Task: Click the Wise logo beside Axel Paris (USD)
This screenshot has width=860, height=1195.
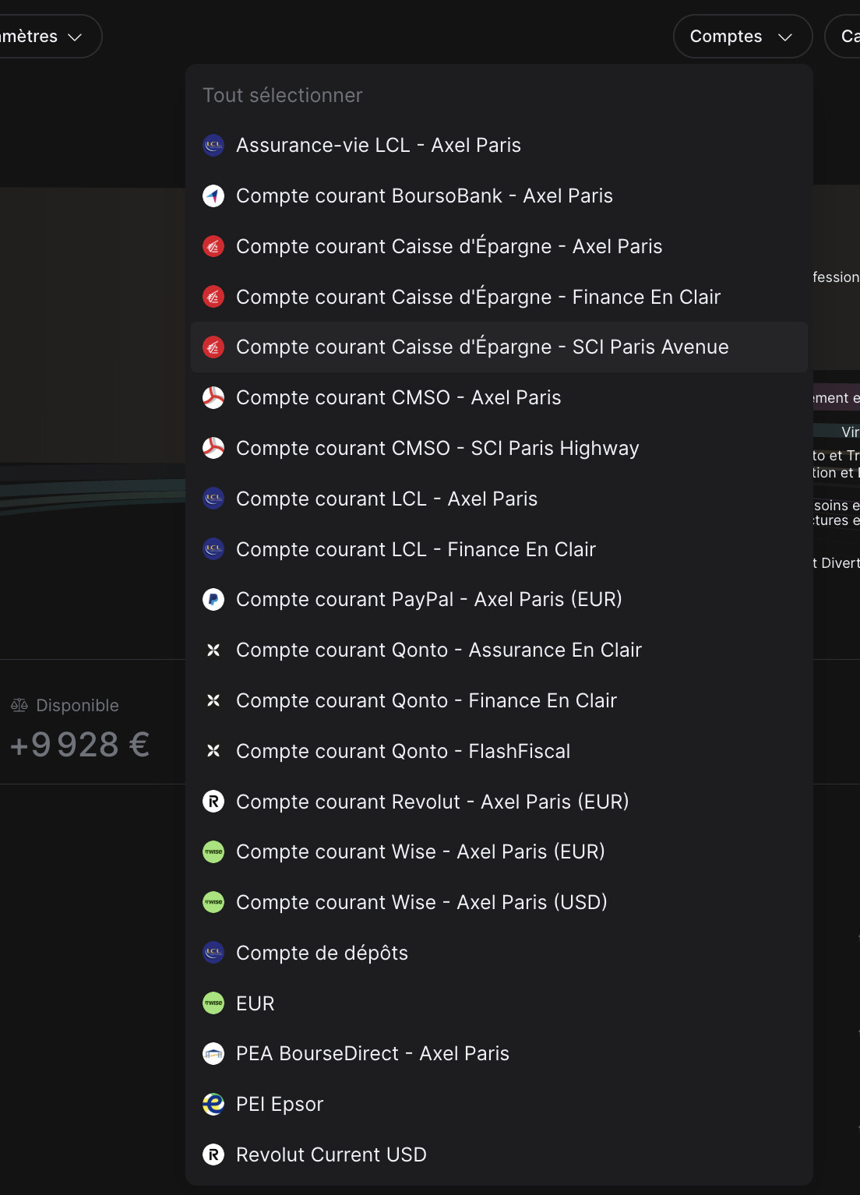Action: pos(213,902)
